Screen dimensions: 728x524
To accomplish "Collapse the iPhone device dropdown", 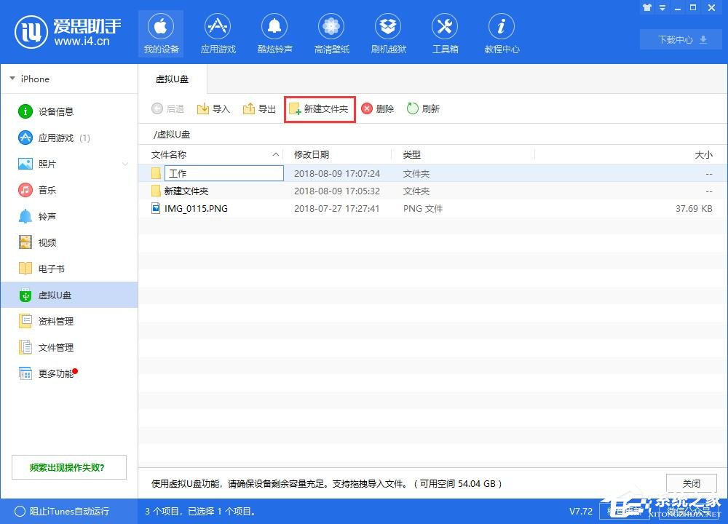I will click(x=12, y=79).
